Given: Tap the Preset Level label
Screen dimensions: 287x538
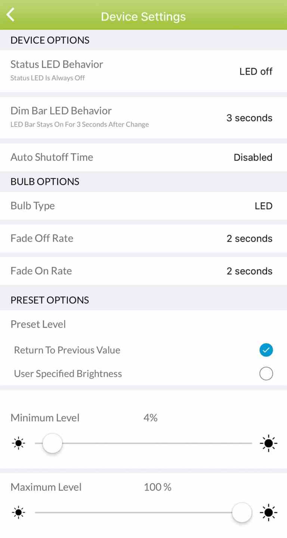Looking at the screenshot, I should click(38, 324).
